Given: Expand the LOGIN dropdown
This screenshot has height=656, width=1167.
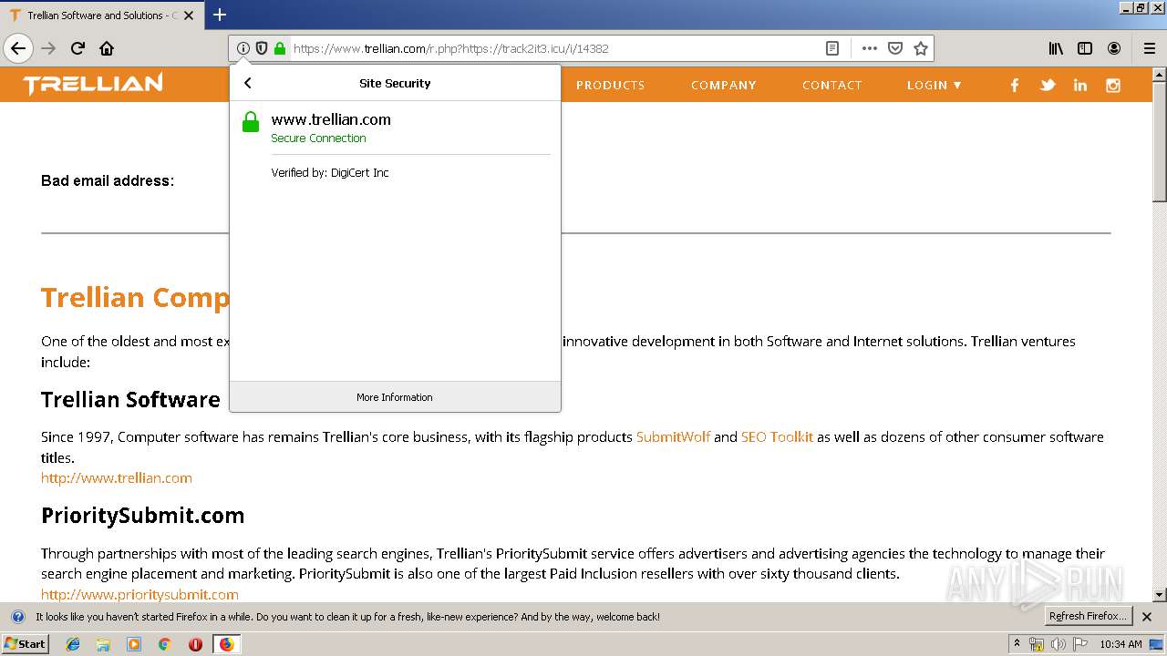Looking at the screenshot, I should tap(935, 85).
